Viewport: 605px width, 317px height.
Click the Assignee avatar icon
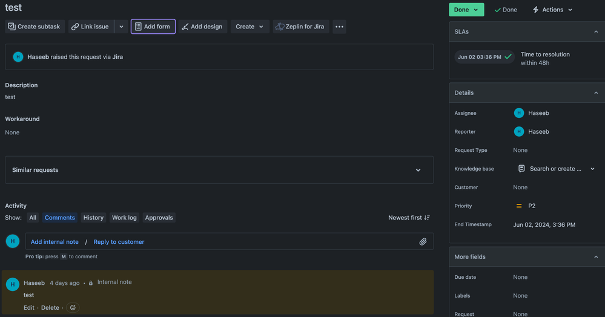point(518,113)
